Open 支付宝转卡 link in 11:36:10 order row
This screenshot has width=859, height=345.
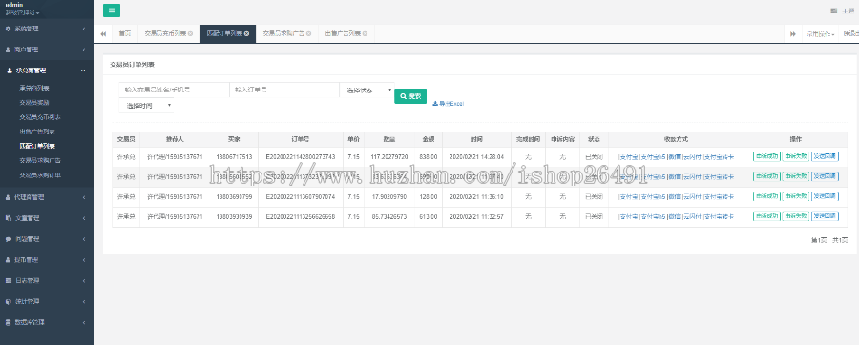720,197
